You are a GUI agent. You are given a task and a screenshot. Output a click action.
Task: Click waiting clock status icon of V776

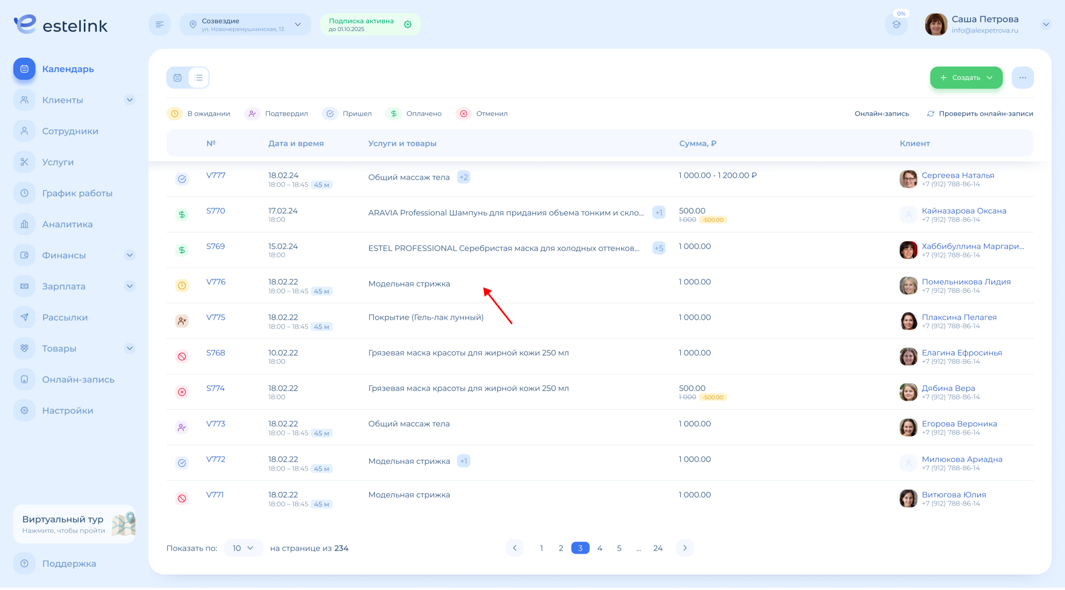tap(182, 286)
